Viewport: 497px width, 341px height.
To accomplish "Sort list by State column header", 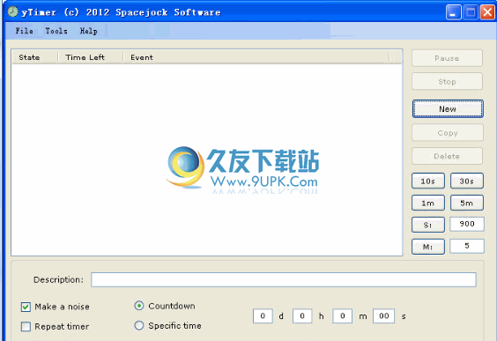I will (x=35, y=57).
